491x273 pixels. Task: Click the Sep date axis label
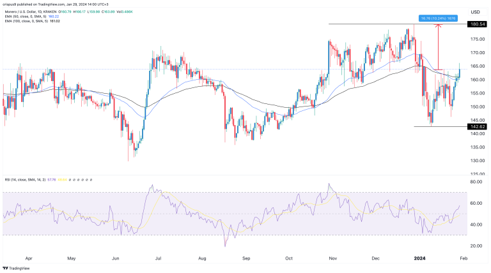(246, 258)
